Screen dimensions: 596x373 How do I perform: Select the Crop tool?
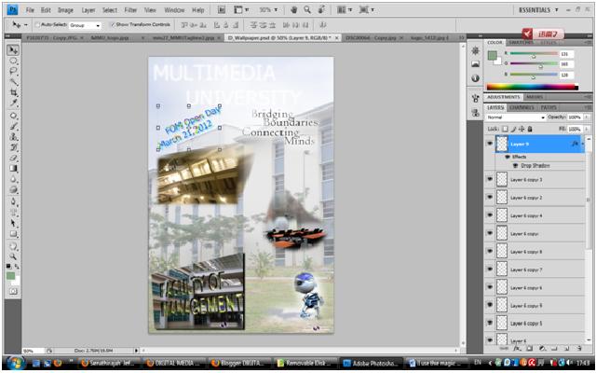[13, 92]
